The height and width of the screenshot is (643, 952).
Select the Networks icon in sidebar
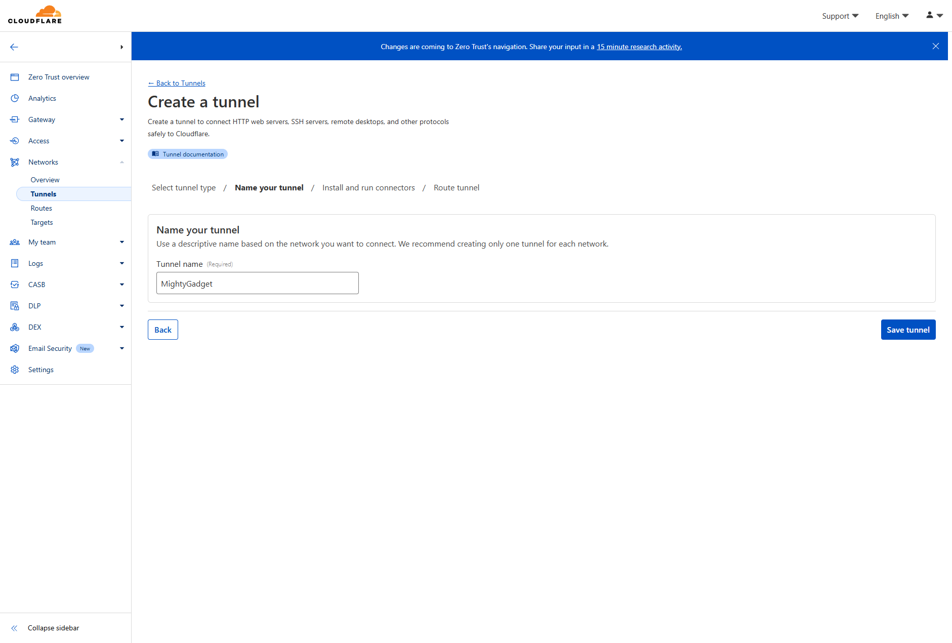tap(15, 162)
